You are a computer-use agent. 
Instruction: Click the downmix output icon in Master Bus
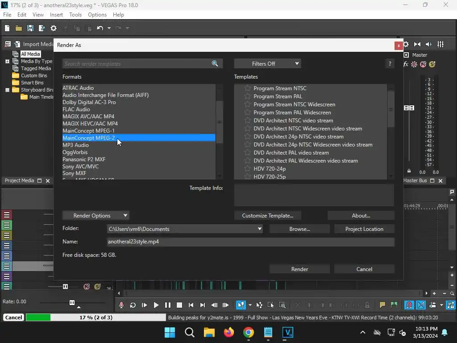pos(417,44)
